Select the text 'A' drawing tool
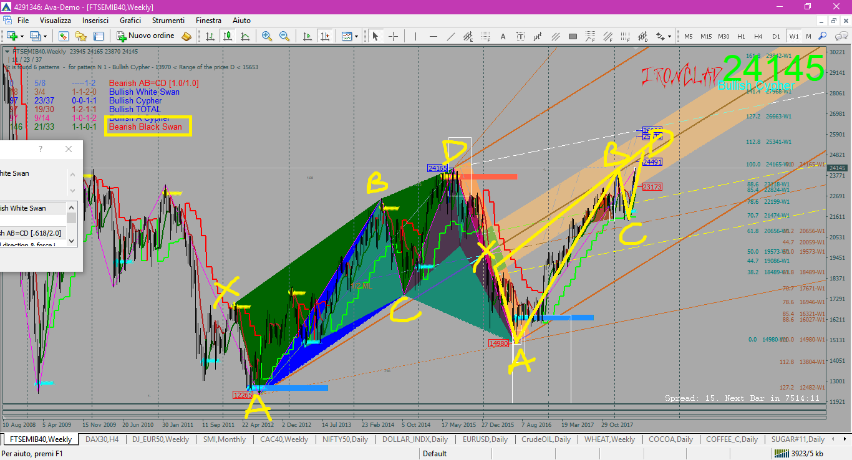Viewport: 852px width, 460px height. [503, 36]
